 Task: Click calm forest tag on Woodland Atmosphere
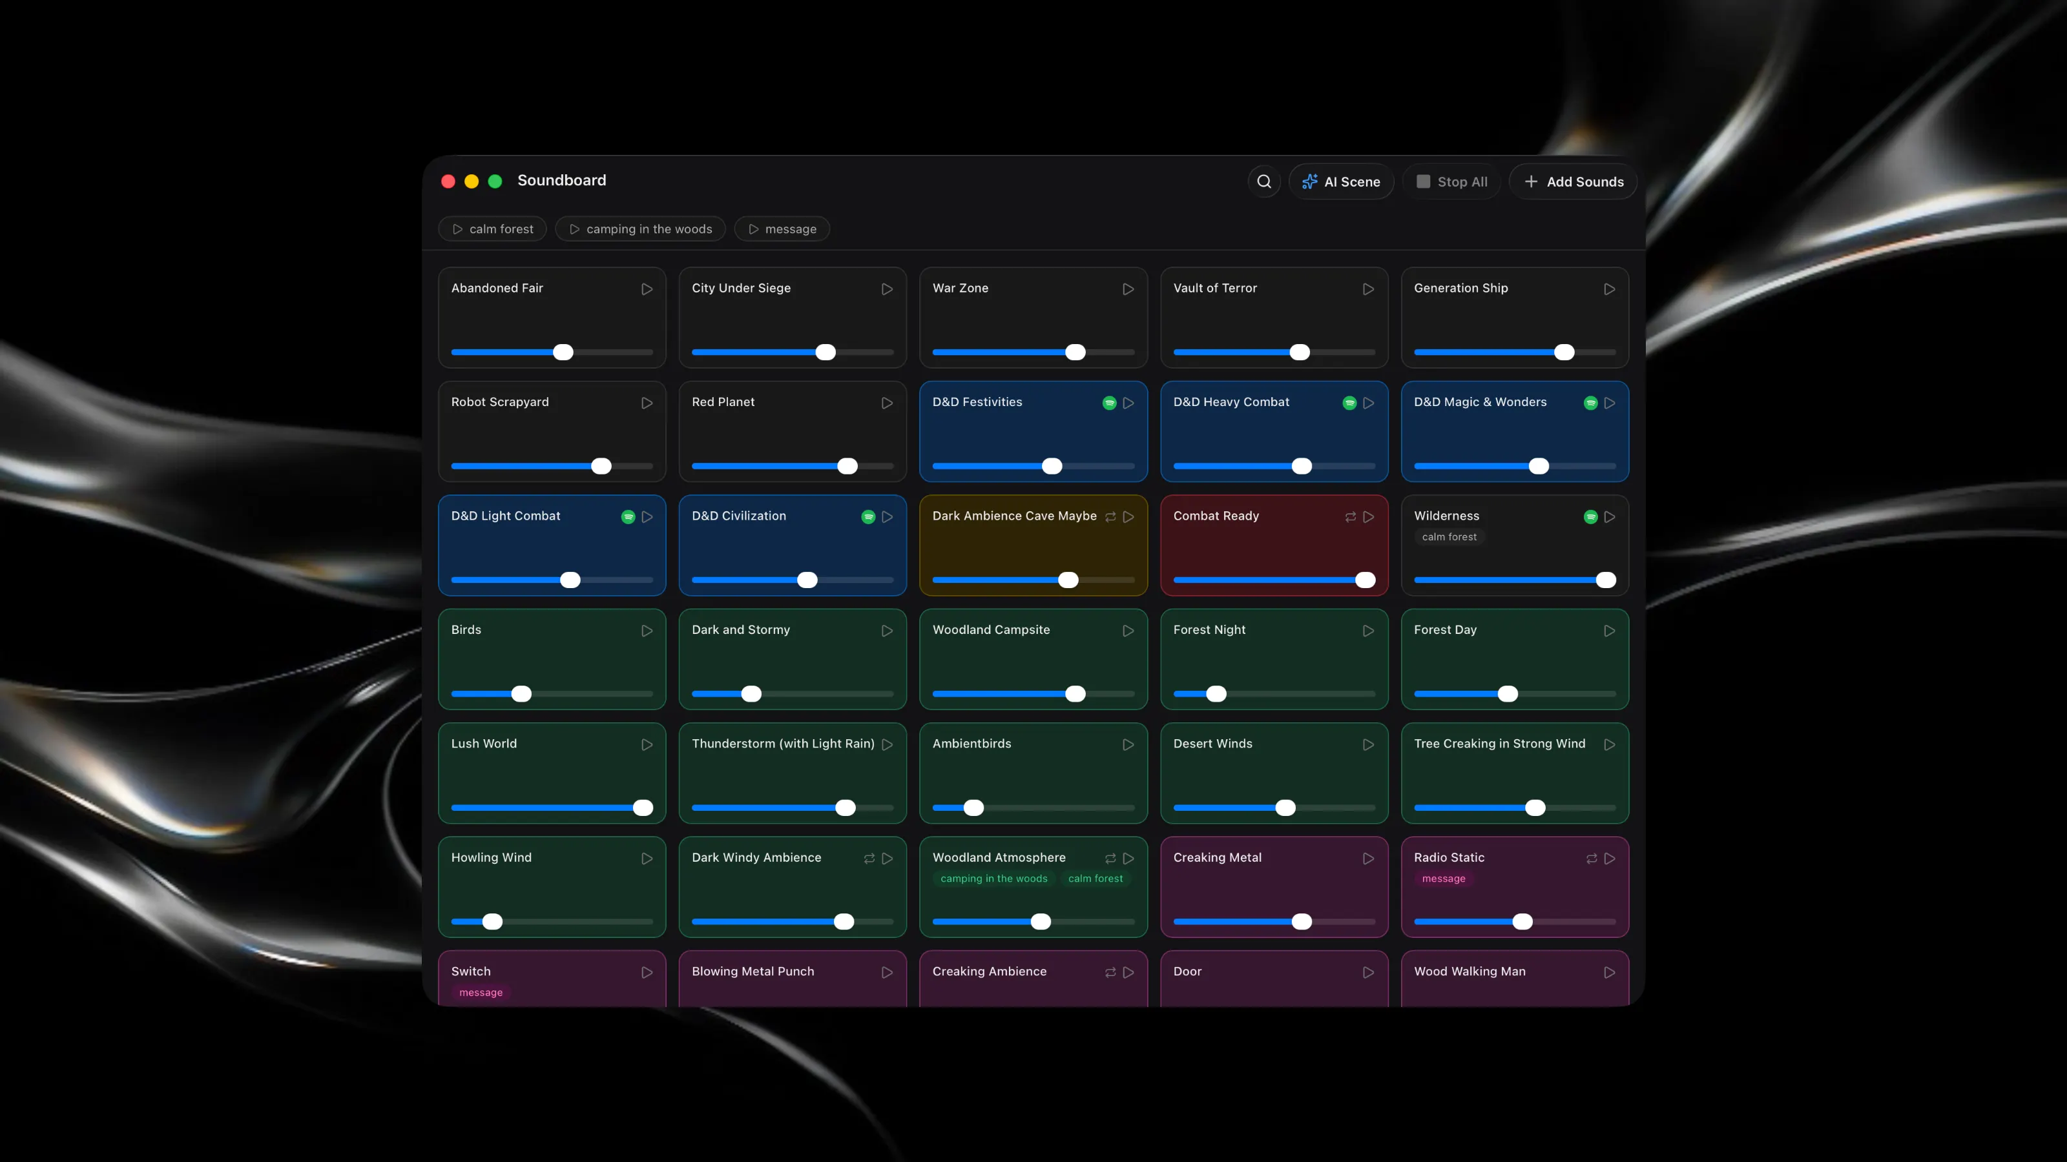tap(1094, 878)
